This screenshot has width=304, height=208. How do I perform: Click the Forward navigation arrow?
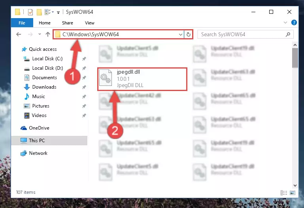point(30,34)
